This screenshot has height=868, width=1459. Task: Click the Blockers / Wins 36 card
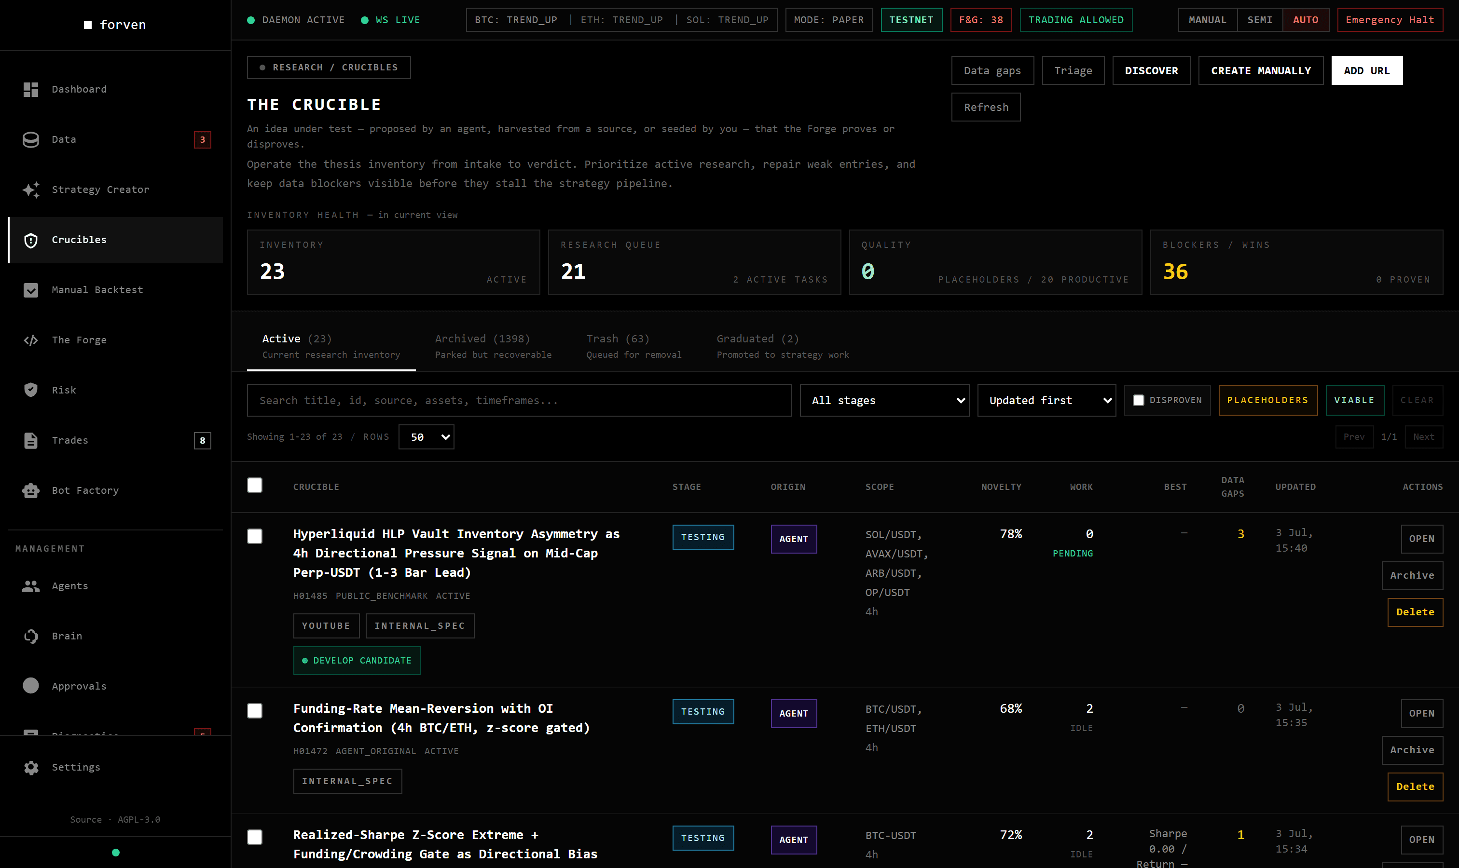point(1296,263)
